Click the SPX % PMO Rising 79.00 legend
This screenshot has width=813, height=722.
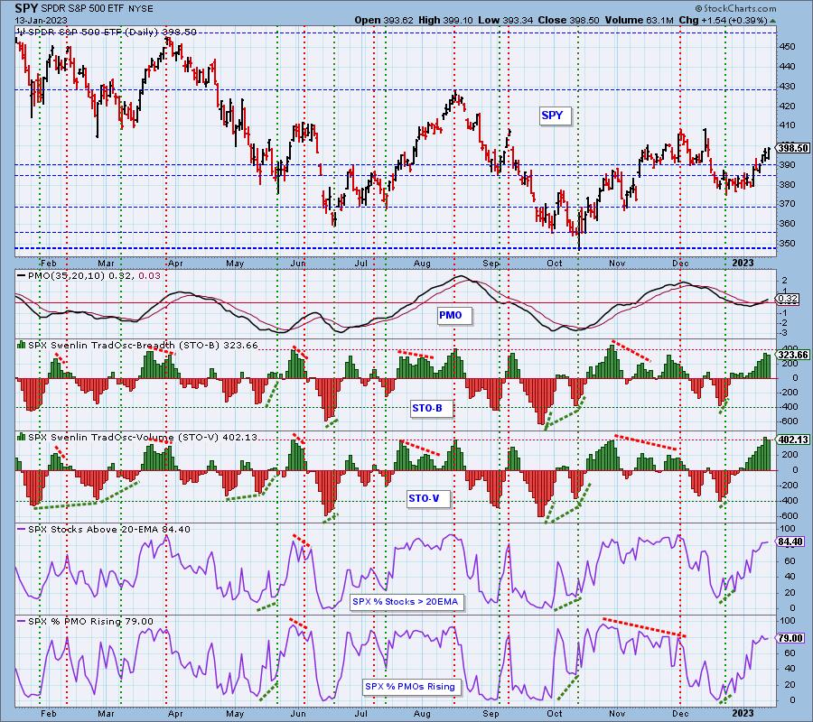pyautogui.click(x=90, y=621)
